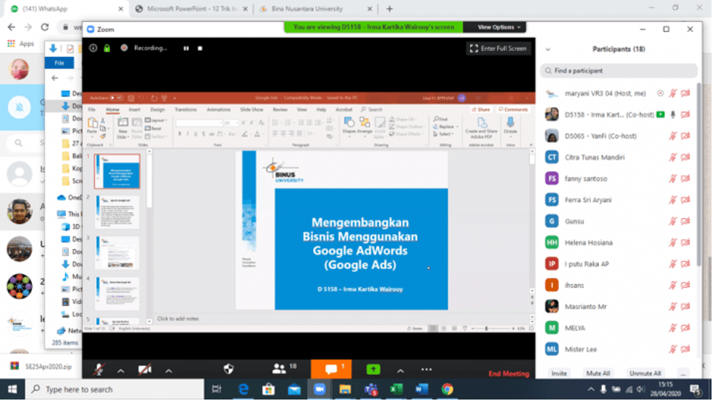The height and width of the screenshot is (401, 713).
Task: Click video-off icon for Gunsu
Action: (x=685, y=221)
